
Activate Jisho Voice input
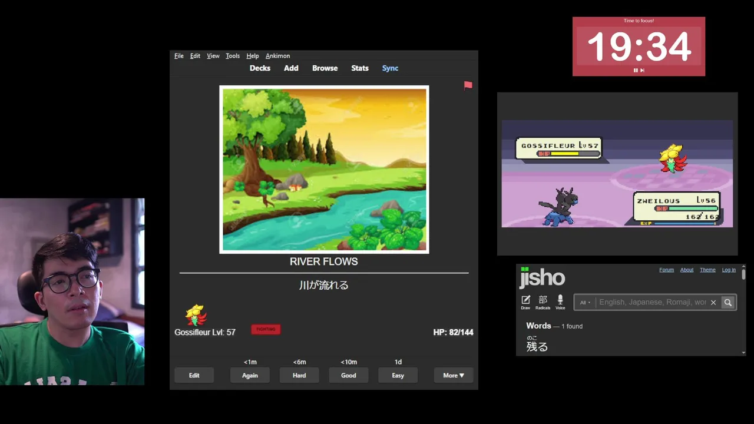tap(560, 302)
